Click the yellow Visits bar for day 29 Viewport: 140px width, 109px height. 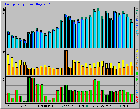[x=122, y=68]
